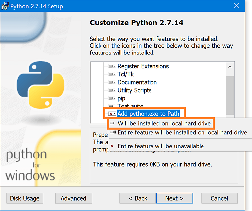252x211 pixels.
Task: Select the Add python.exe to Path row
Action: tap(149, 114)
